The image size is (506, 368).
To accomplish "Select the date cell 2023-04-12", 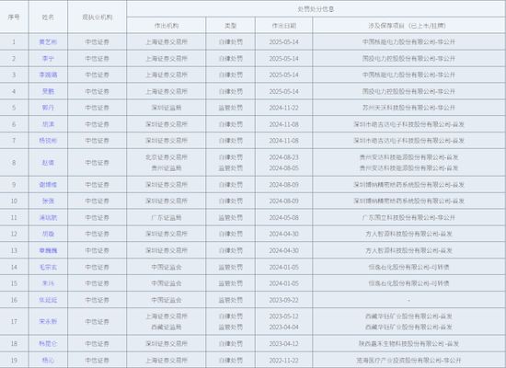I will (x=283, y=344).
